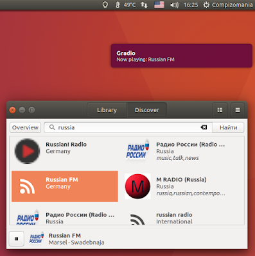Open the hamburger menu in Gradio header

point(238,110)
